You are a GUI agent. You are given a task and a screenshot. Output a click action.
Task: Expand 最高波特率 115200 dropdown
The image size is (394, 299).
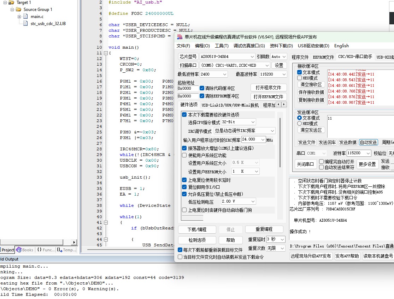click(273, 74)
